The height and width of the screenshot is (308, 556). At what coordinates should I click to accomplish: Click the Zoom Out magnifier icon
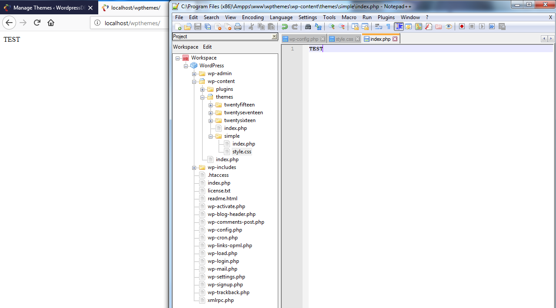point(341,26)
